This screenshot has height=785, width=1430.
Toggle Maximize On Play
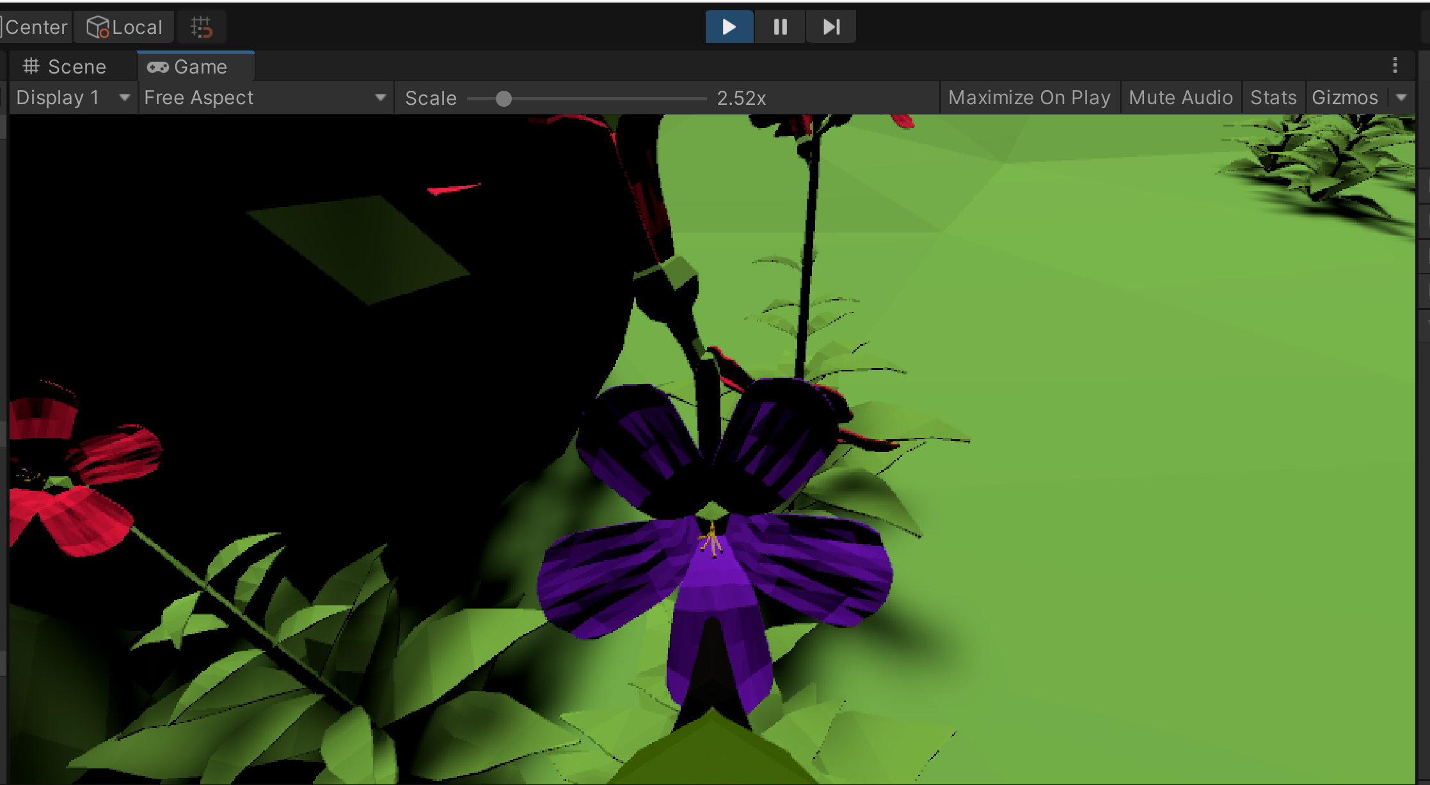pos(1029,97)
